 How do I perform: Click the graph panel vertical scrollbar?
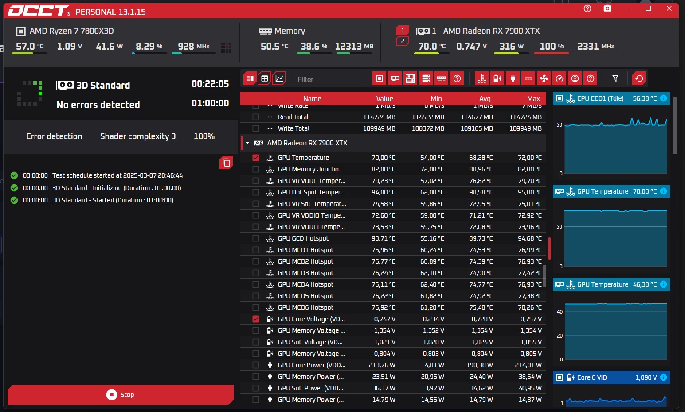click(x=675, y=126)
